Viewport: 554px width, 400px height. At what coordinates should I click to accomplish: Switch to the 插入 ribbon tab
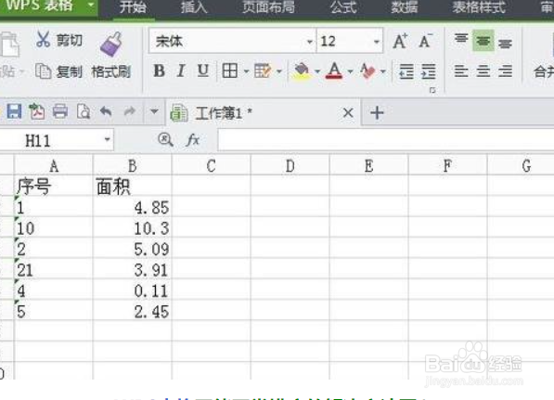[194, 7]
